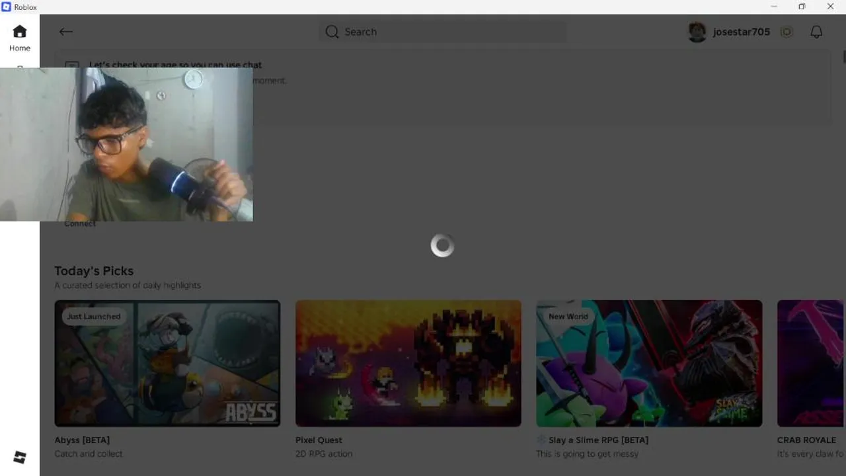Click the CRAB ROYALE title text
Viewport: 846px width, 476px height.
coord(806,440)
